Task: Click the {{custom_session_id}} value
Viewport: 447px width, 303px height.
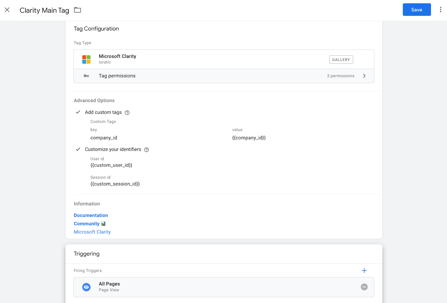Action: 115,184
